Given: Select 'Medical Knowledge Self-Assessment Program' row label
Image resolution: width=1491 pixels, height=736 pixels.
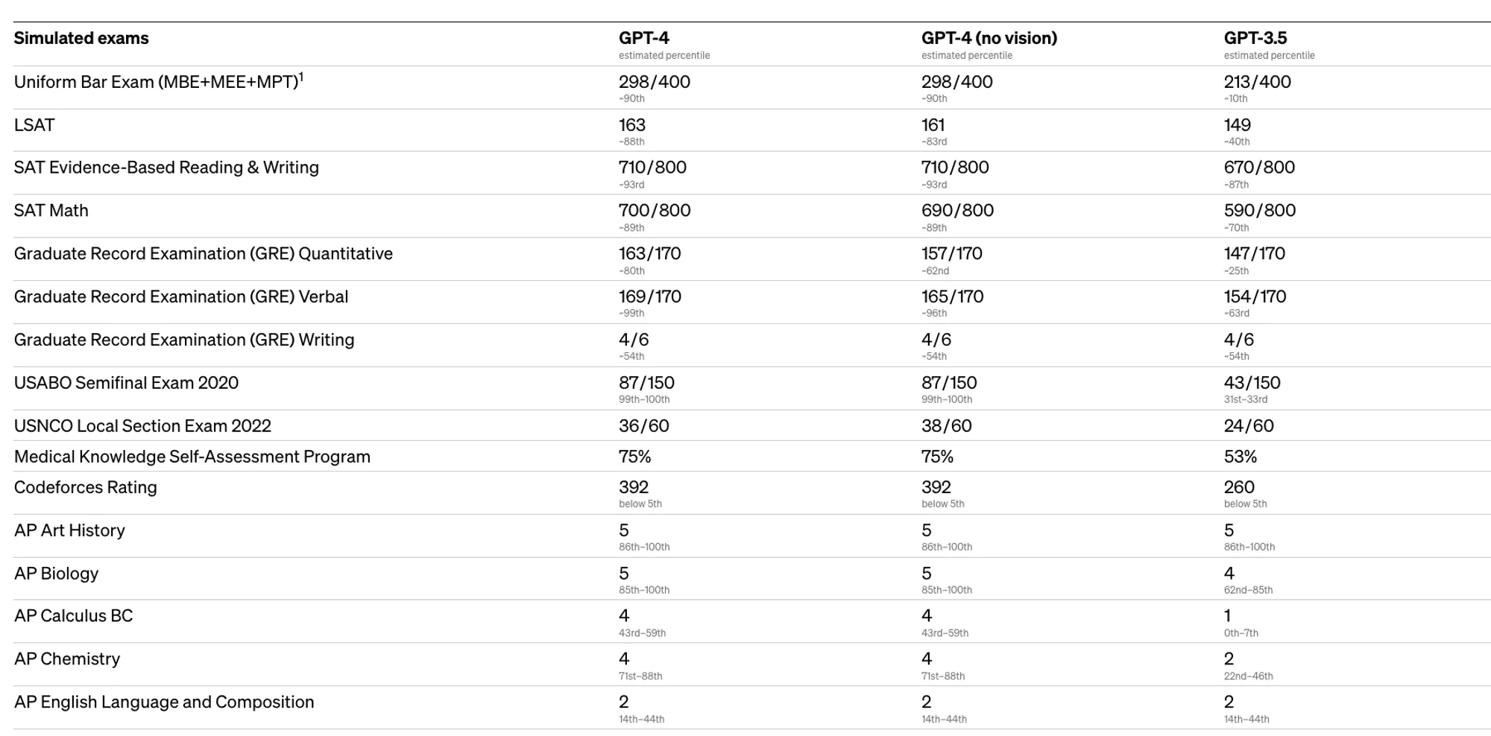Looking at the screenshot, I should pyautogui.click(x=192, y=457).
